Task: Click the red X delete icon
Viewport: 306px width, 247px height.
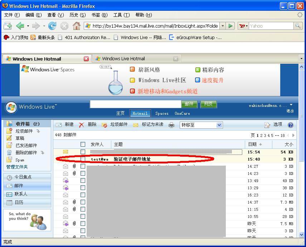Action: 81,125
